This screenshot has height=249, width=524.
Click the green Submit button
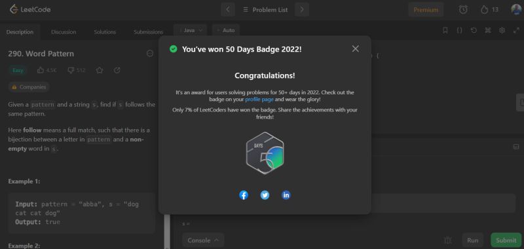point(506,240)
